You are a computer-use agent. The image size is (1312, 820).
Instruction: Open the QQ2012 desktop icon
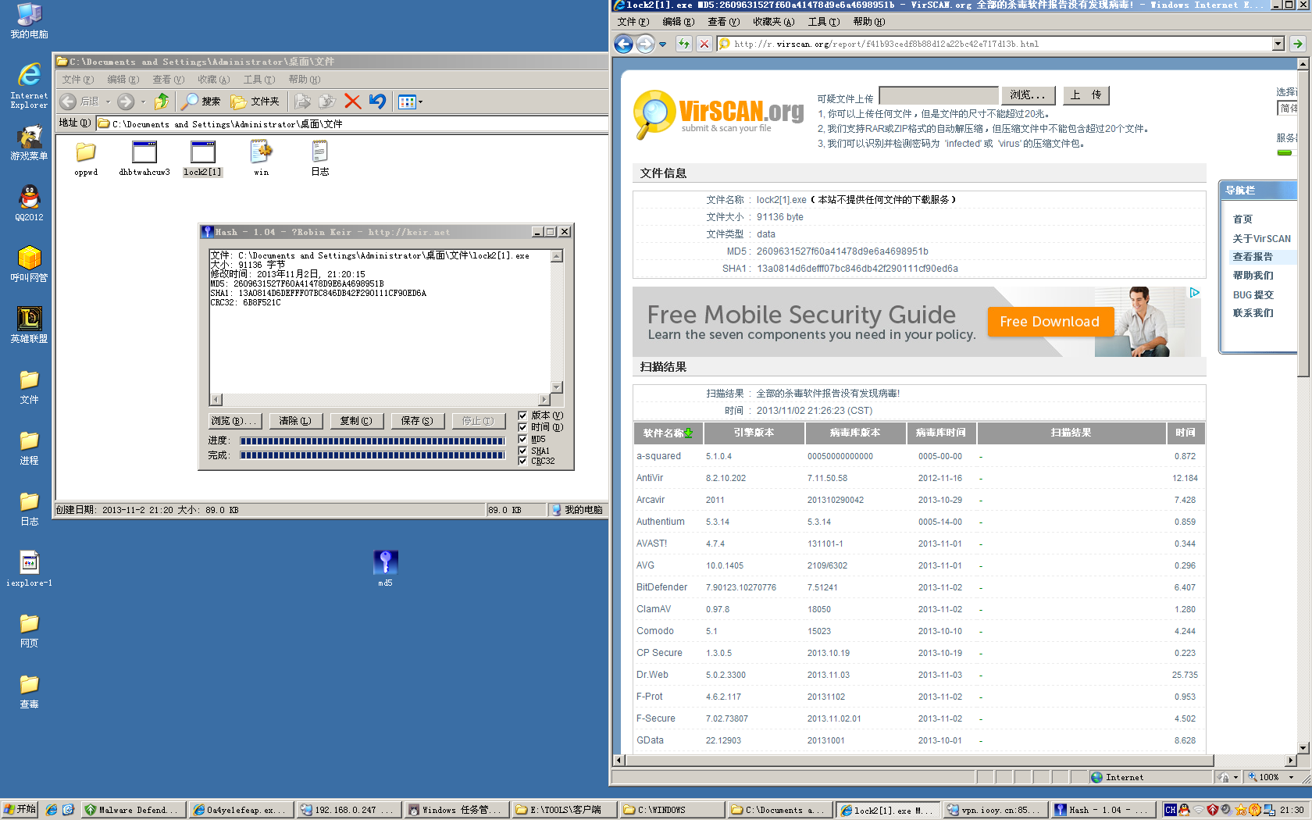pos(29,203)
